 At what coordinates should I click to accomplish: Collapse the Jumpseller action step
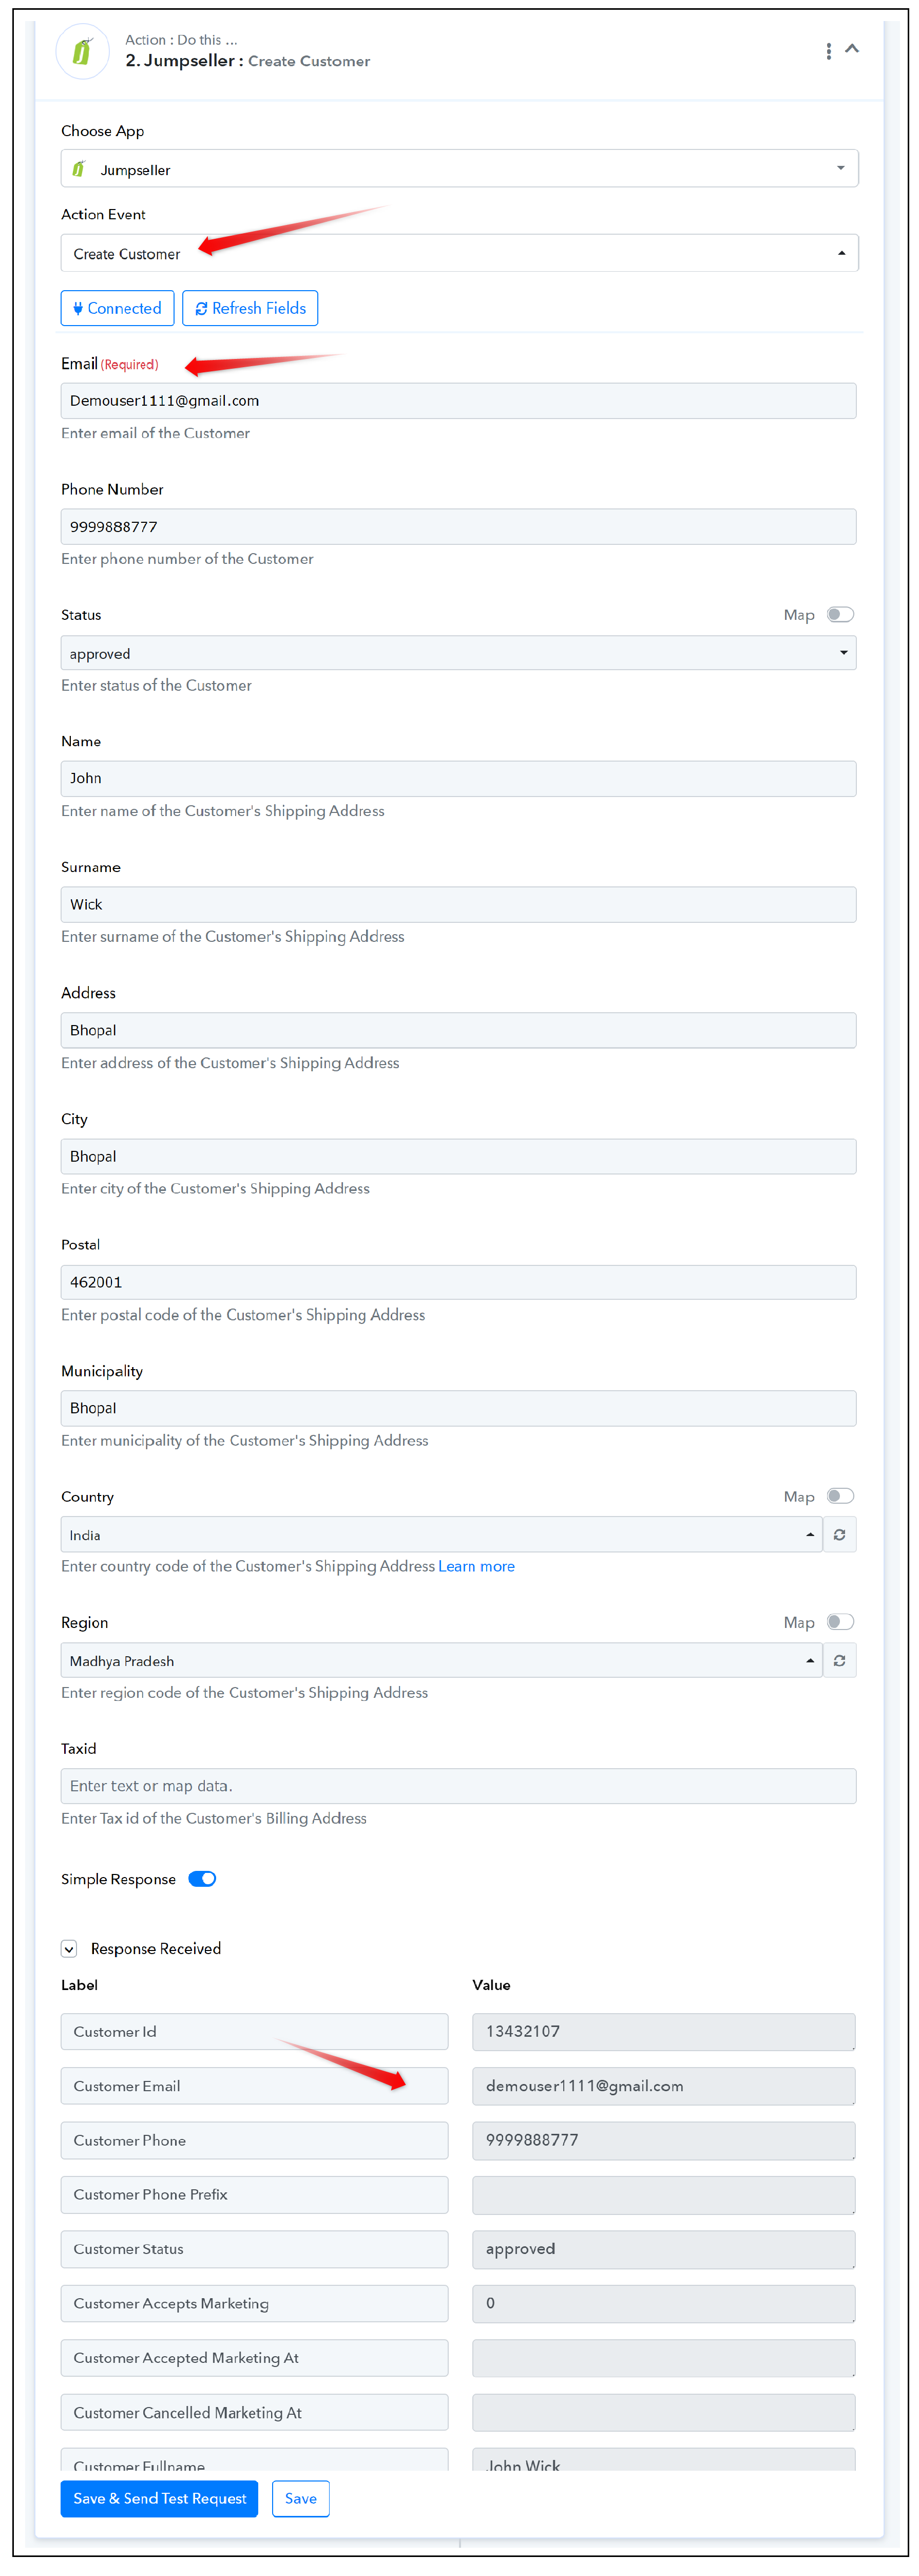(x=852, y=48)
